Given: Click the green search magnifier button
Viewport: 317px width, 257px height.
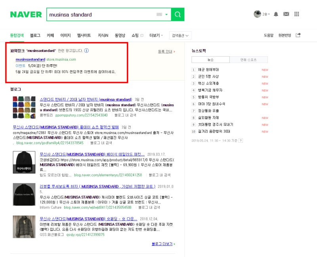Looking at the screenshot, I should pyautogui.click(x=178, y=14).
